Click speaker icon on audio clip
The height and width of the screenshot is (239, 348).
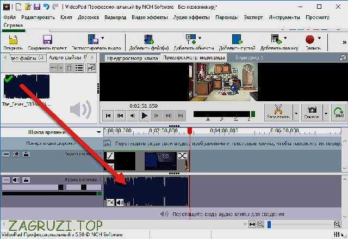tap(120, 202)
